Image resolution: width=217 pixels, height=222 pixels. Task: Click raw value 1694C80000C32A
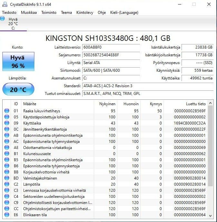pos(190,123)
